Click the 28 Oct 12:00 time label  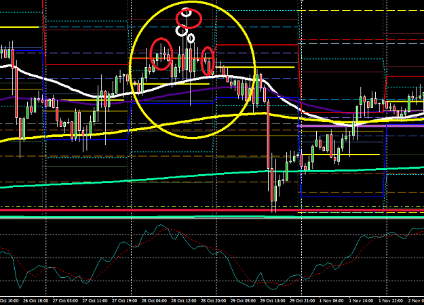coord(184,301)
